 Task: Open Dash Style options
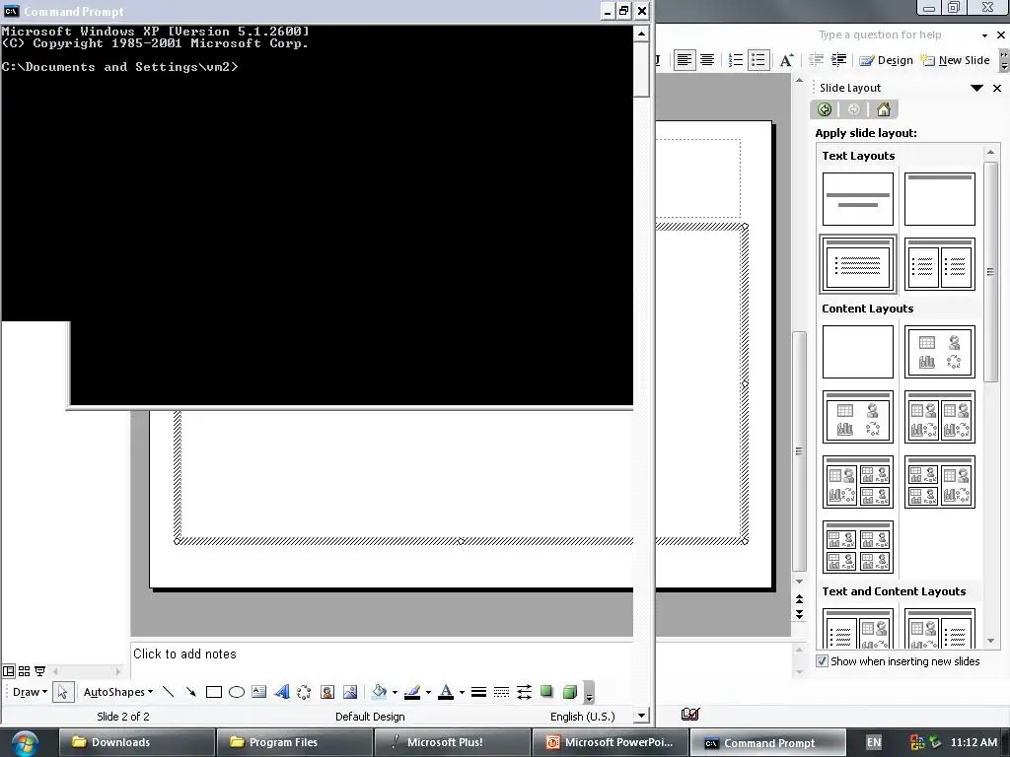point(501,692)
